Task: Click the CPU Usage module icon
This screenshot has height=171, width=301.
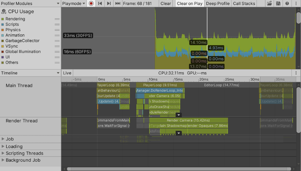Action: pyautogui.click(x=4, y=12)
